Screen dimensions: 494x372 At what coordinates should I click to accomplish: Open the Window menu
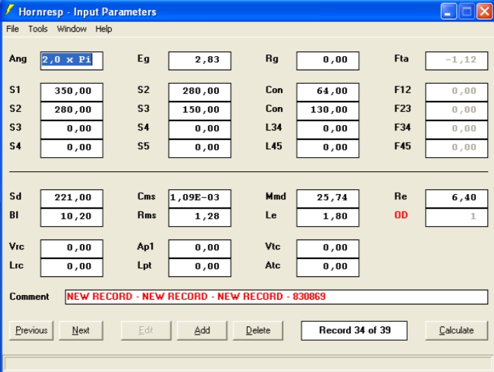72,29
